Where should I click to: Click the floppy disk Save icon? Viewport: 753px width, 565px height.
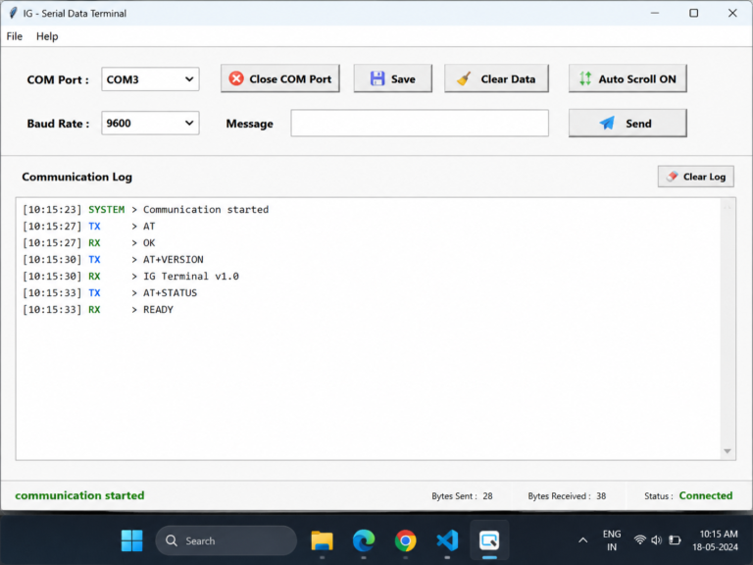point(377,78)
